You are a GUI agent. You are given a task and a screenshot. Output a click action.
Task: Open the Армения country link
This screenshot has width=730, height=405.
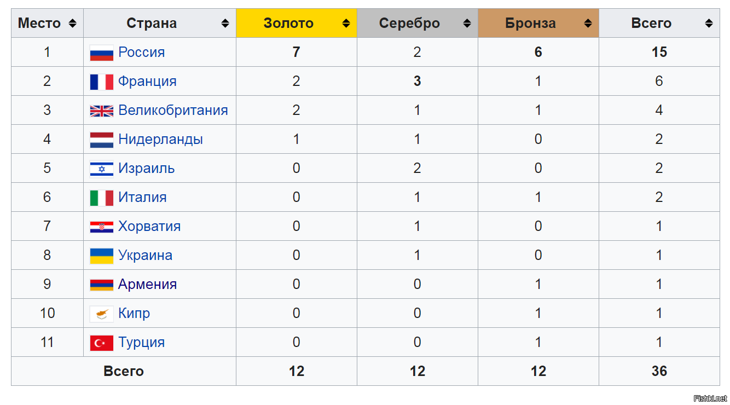(x=147, y=285)
